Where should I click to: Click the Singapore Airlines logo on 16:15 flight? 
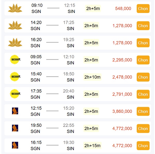pos(15,145)
